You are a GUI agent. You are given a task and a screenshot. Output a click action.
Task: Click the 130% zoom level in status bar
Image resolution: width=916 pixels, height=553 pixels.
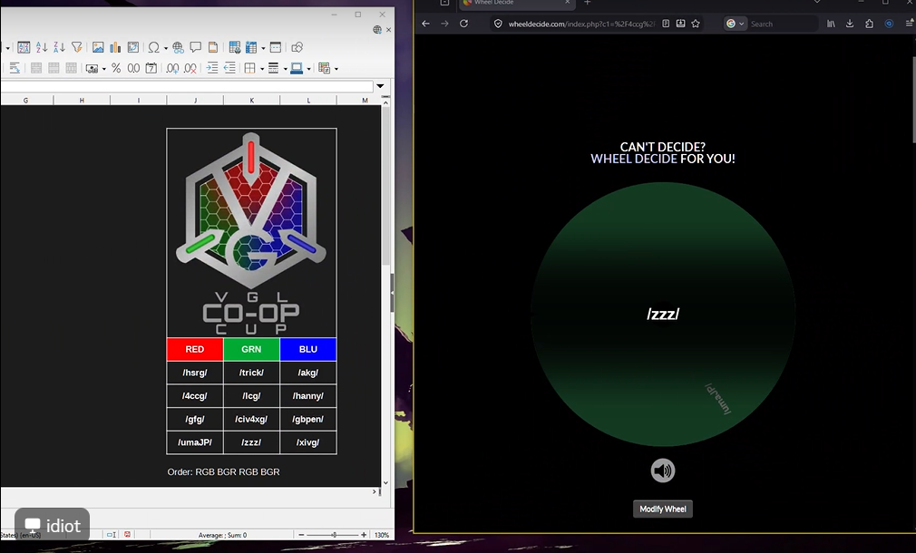(382, 535)
